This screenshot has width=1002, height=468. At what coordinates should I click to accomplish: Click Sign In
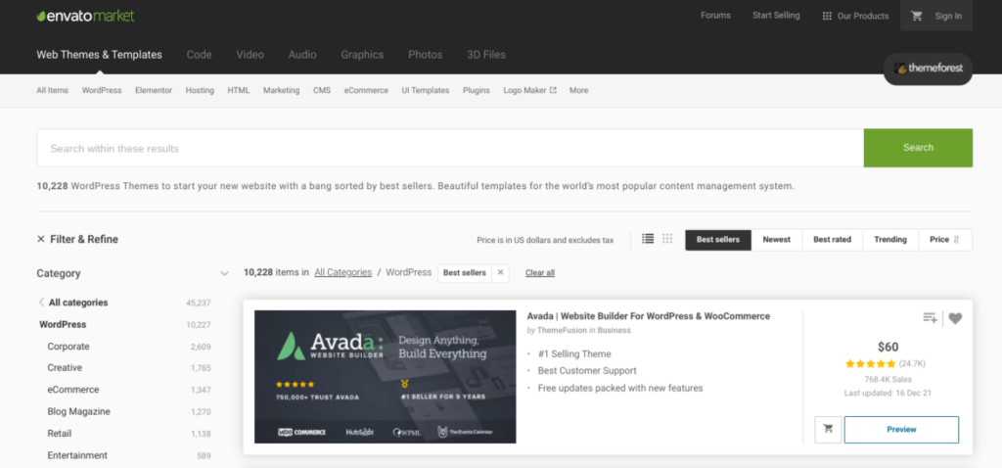pos(947,16)
